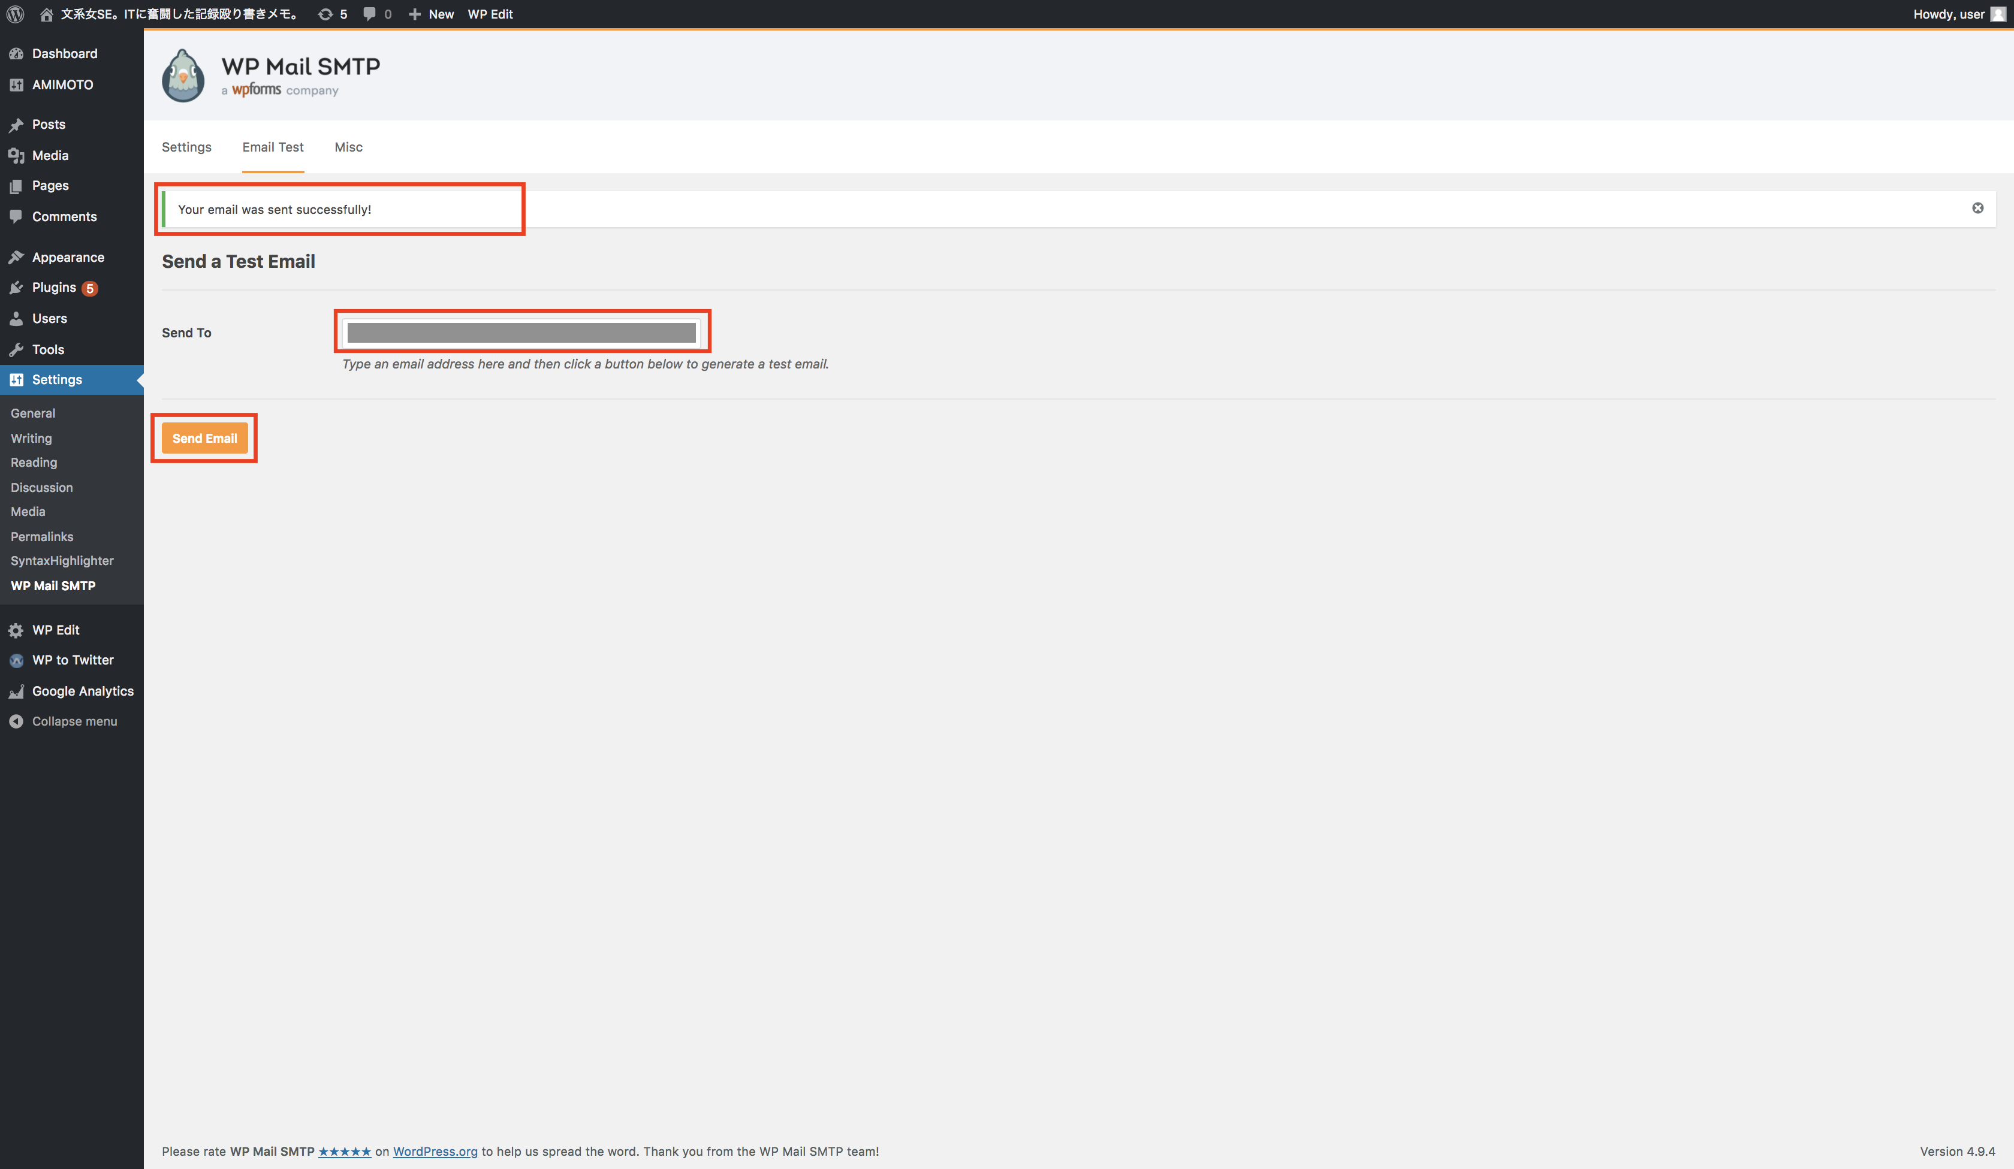The image size is (2014, 1169).
Task: Click the Users person icon
Action: tap(16, 319)
